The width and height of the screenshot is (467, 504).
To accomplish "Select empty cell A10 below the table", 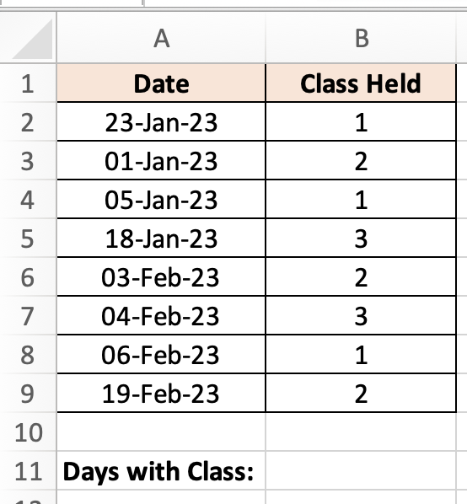I will [x=161, y=432].
